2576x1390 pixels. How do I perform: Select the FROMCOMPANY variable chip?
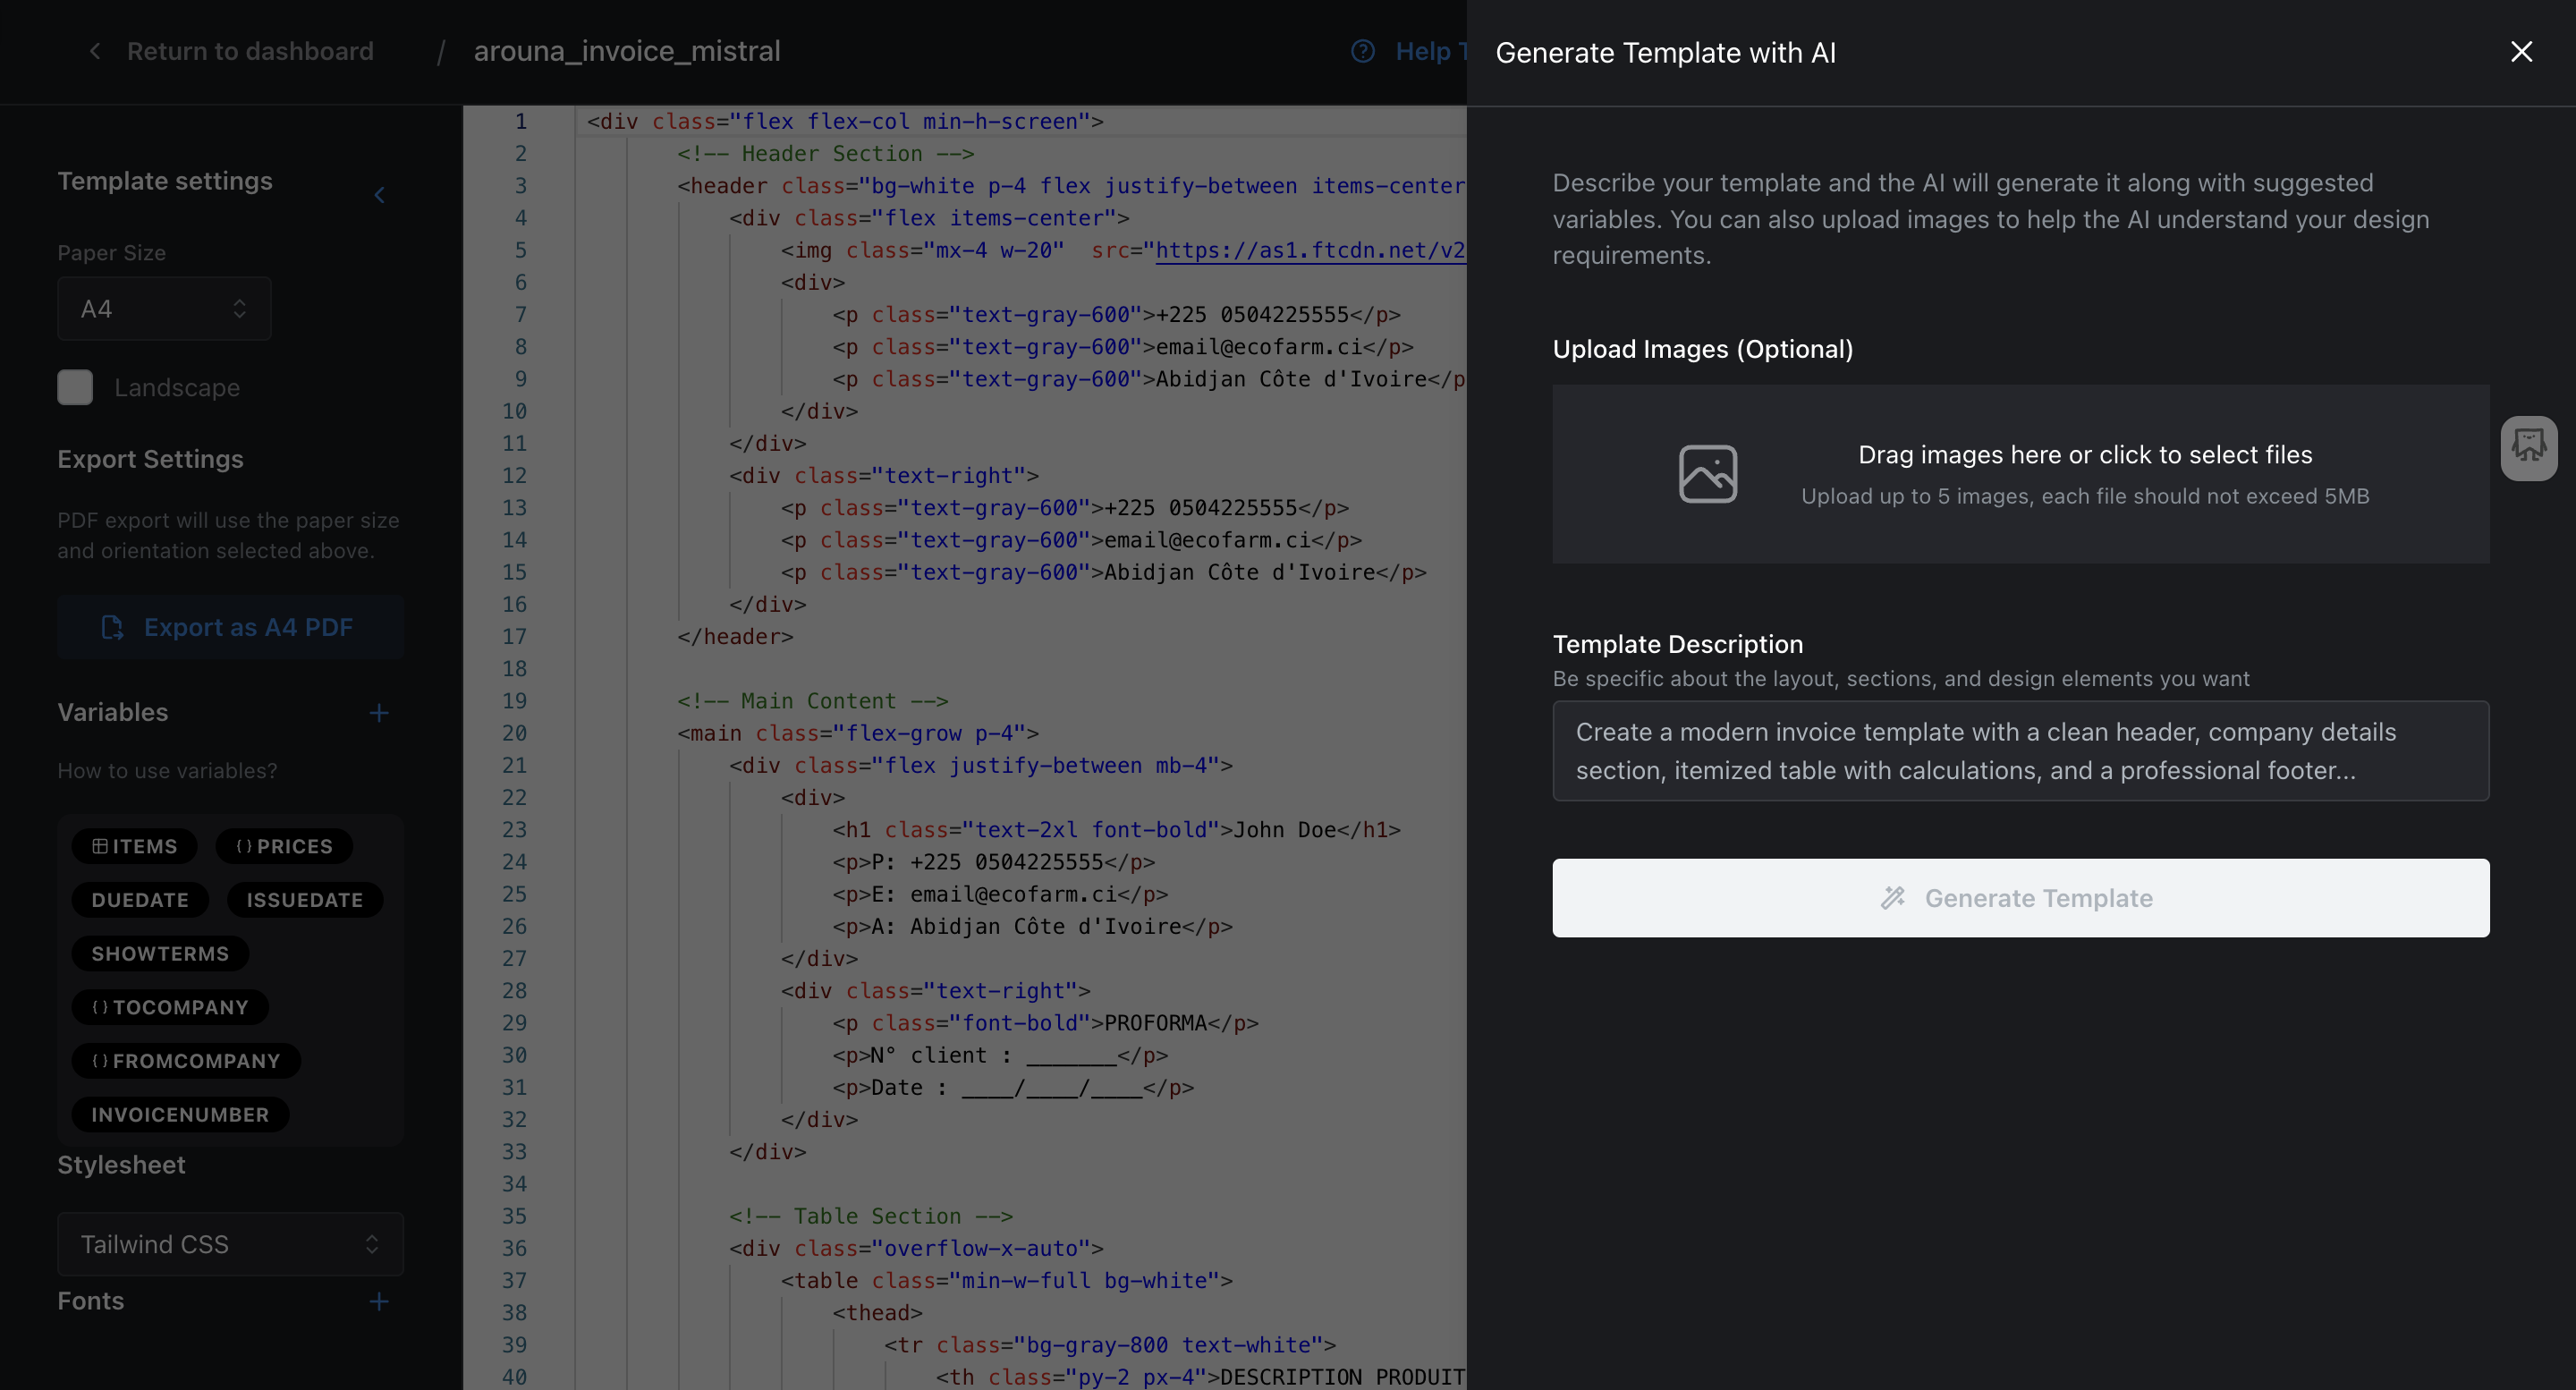(186, 1061)
